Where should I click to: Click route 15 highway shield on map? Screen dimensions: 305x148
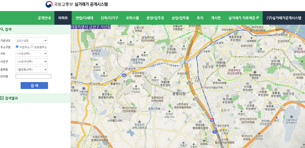[212, 120]
